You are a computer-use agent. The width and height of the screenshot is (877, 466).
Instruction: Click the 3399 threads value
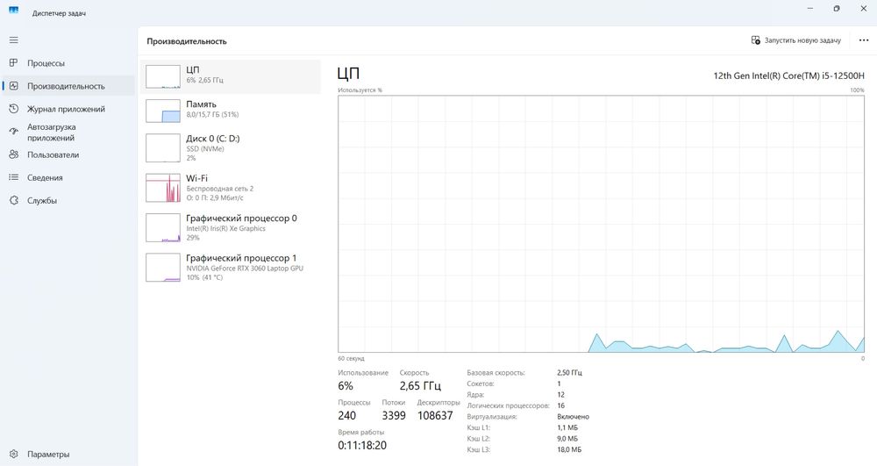click(394, 415)
